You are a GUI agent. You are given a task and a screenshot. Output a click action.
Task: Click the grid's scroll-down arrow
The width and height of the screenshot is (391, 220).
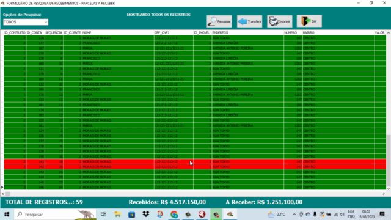389,189
